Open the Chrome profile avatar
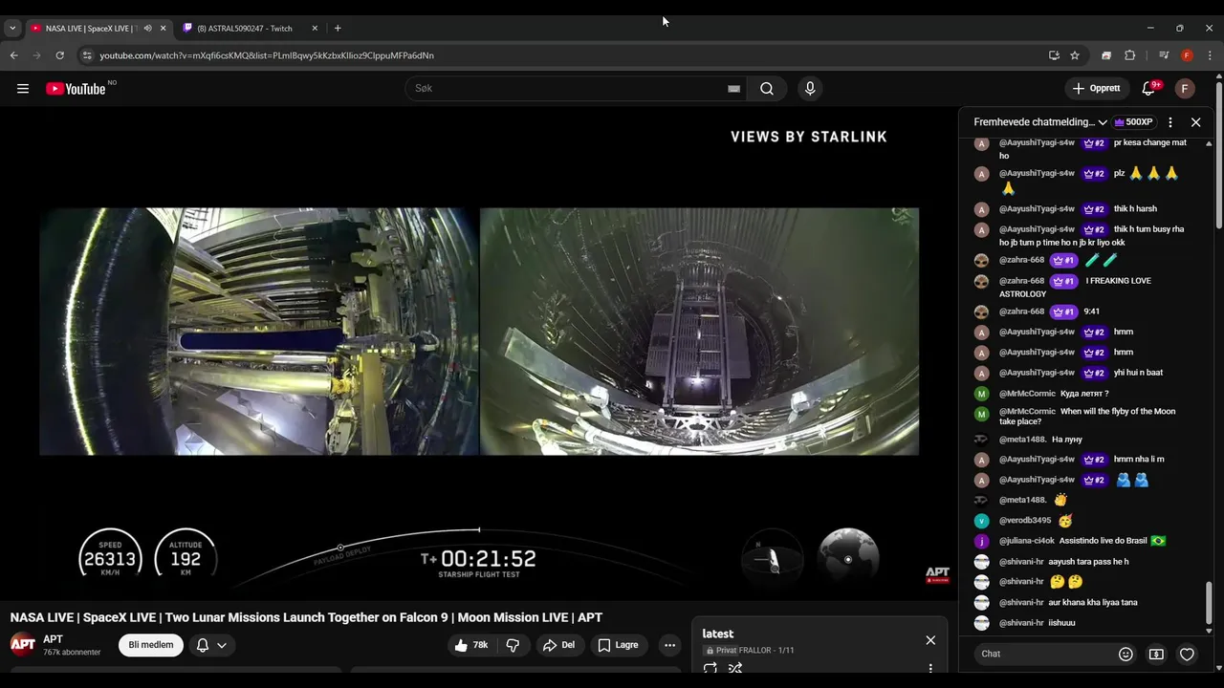Image resolution: width=1224 pixels, height=688 pixels. click(x=1187, y=55)
